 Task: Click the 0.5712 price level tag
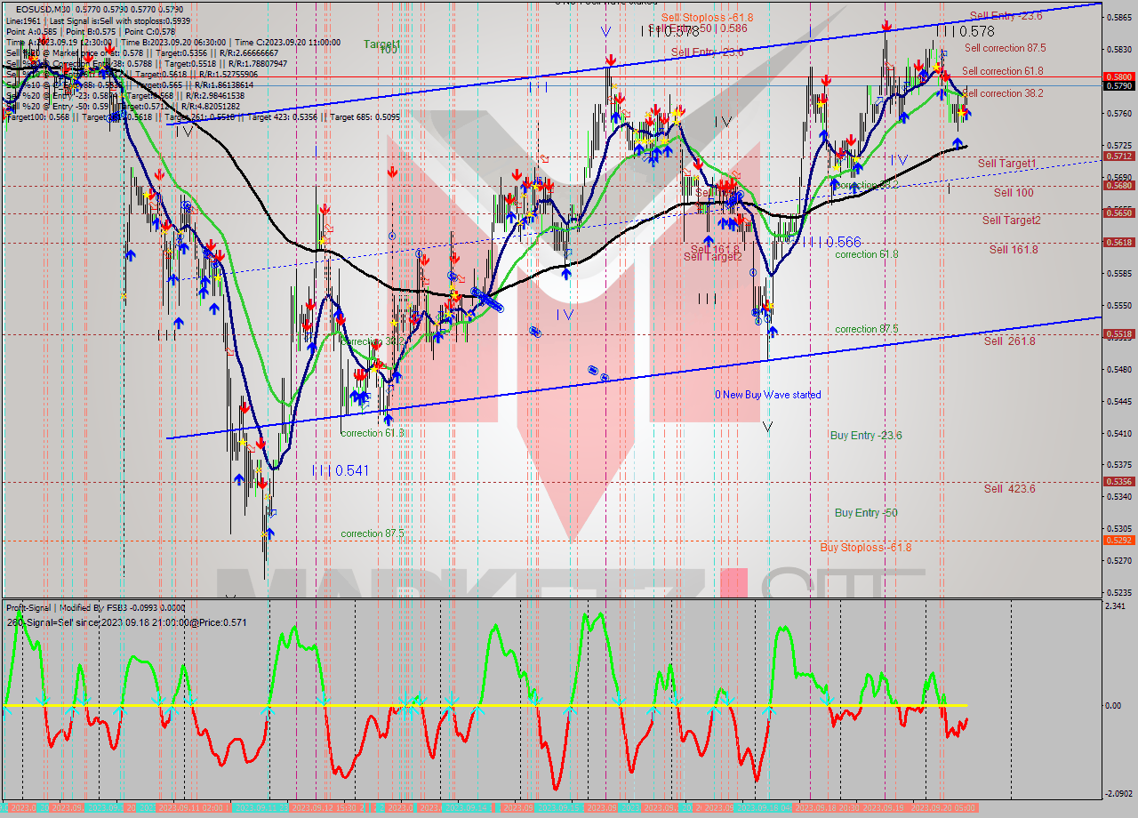[1118, 156]
